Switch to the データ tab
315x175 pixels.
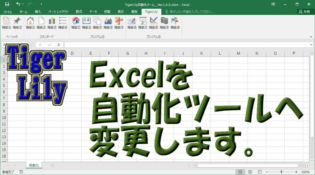(x=93, y=12)
